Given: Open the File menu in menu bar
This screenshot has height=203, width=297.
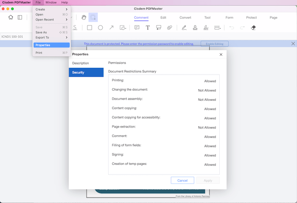Looking at the screenshot, I should [x=38, y=3].
